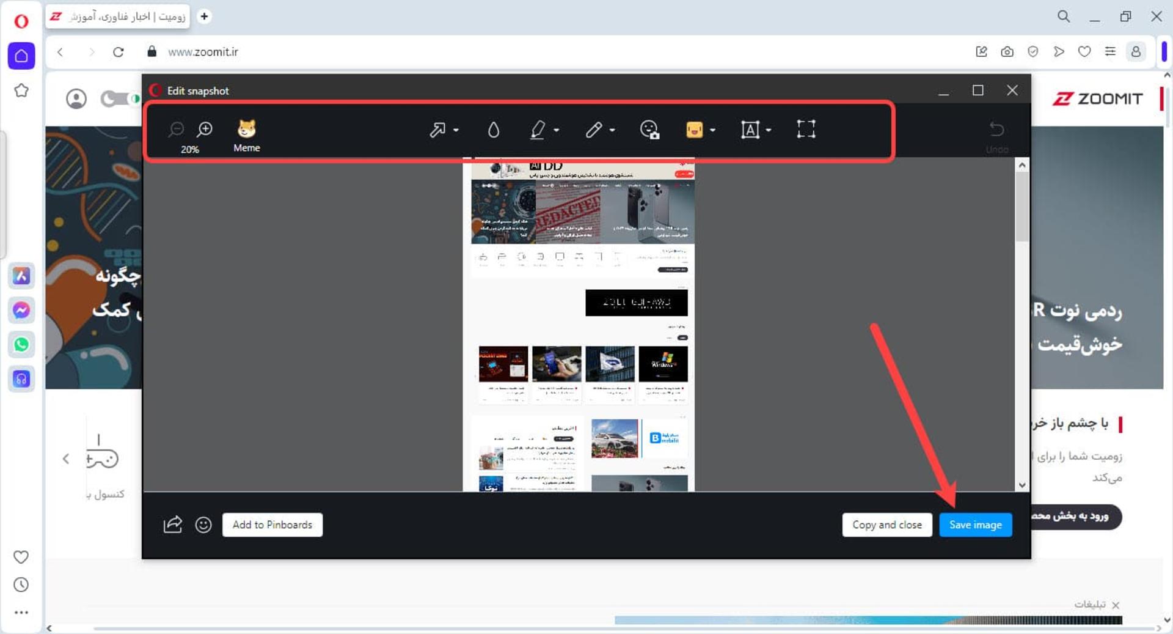The width and height of the screenshot is (1173, 634).
Task: Click the smiley feedback icon
Action: click(203, 525)
